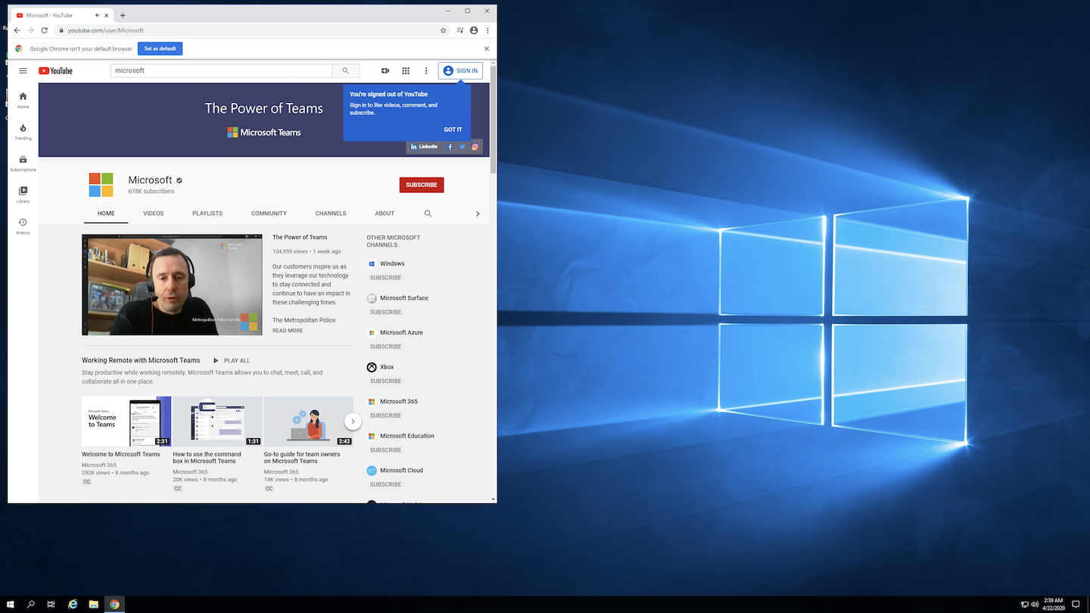This screenshot has width=1090, height=613.
Task: Open a new Chrome tab
Action: tap(123, 15)
